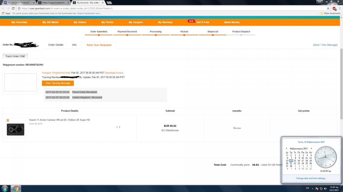Select the Track Order ONE tab
Screen dimensions: 343x192
tap(15, 56)
